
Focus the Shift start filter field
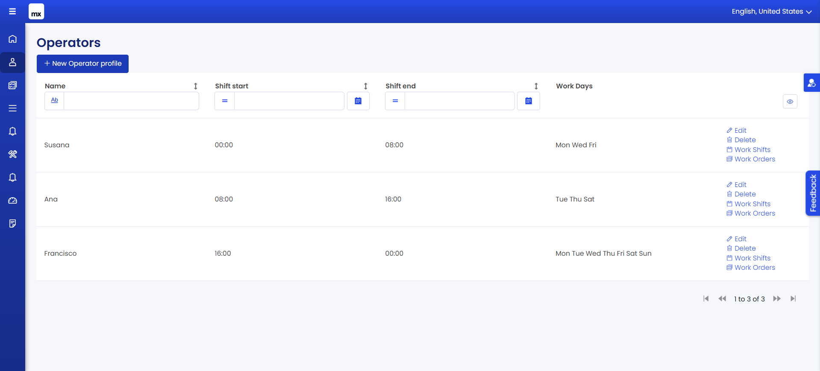point(289,101)
